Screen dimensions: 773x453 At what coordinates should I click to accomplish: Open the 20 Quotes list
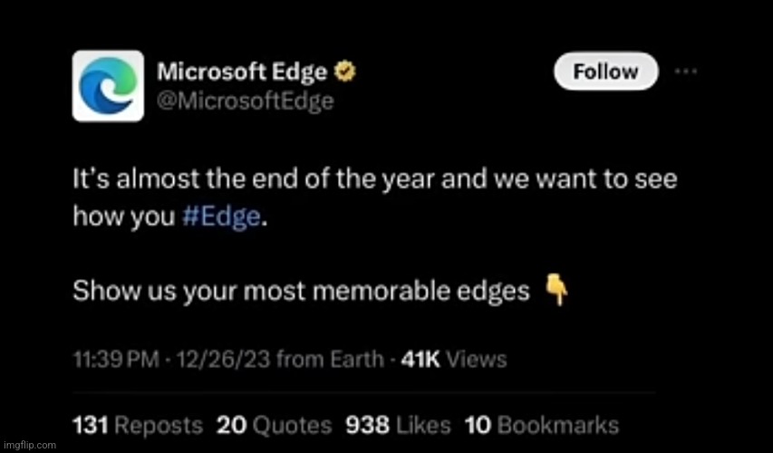pos(274,425)
